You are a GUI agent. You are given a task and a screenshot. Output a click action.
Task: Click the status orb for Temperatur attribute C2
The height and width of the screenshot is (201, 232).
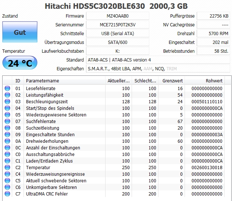coord(7,167)
